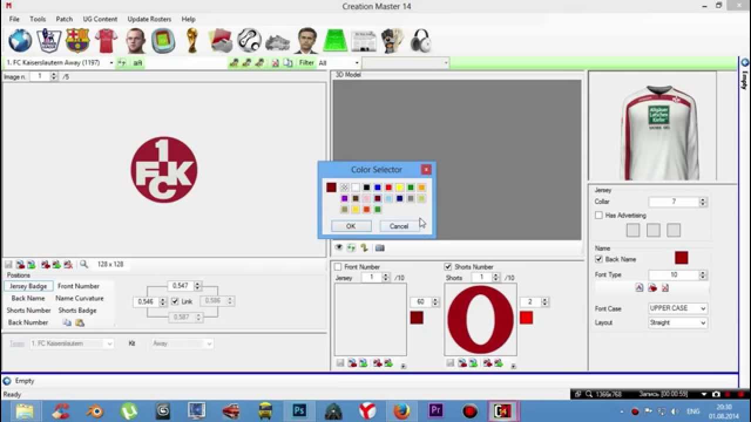Viewport: 751px width, 422px height.
Task: Open Photoshop from the taskbar
Action: (x=299, y=411)
